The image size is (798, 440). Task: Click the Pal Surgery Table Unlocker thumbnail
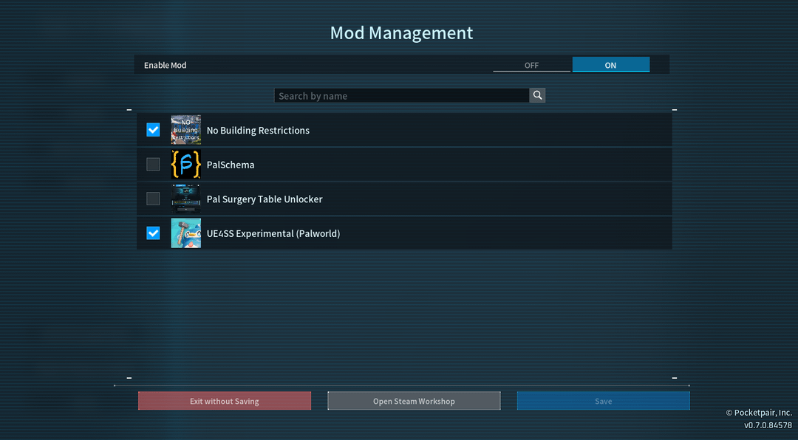[x=185, y=199]
